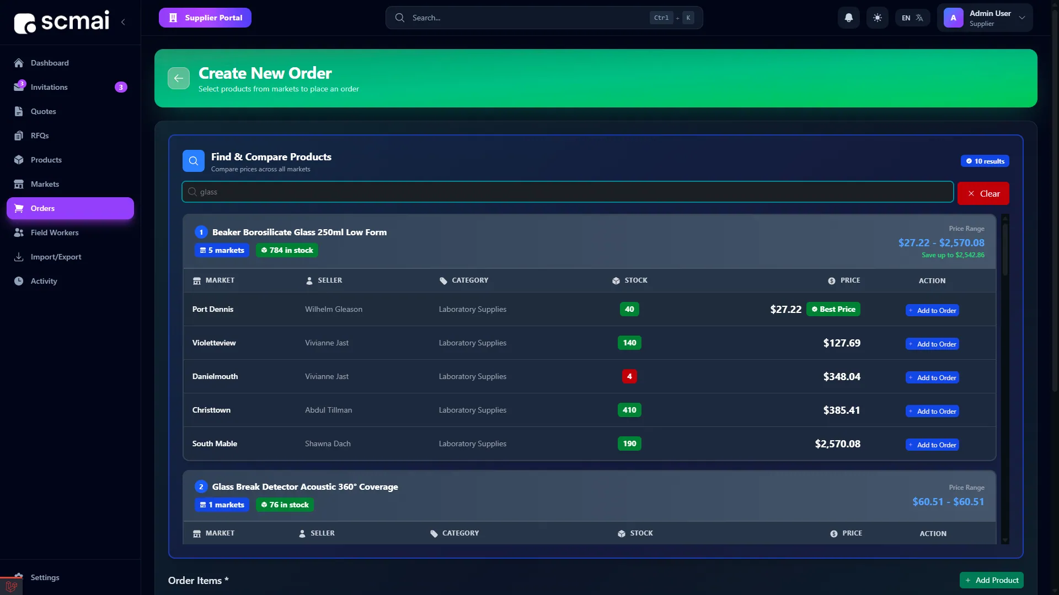Open the Supplier Portal button
1059x595 pixels.
tap(205, 18)
